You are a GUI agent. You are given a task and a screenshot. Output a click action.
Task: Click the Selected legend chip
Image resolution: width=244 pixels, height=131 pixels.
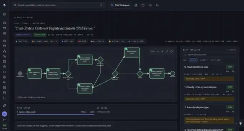pyautogui.click(x=68, y=41)
